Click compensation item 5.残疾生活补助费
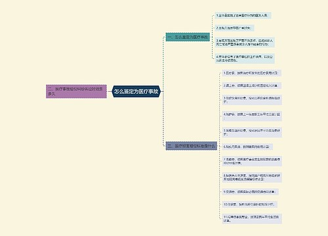328x236 pixels. (252, 132)
